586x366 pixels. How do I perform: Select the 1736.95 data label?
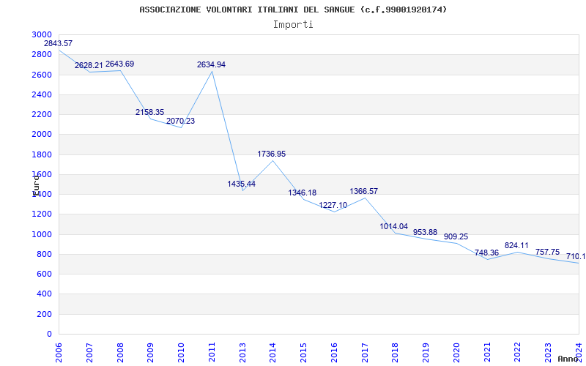point(271,154)
